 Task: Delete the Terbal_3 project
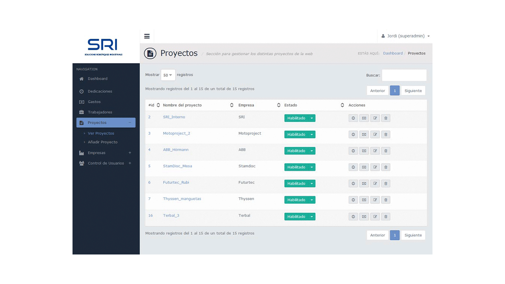pyautogui.click(x=386, y=217)
